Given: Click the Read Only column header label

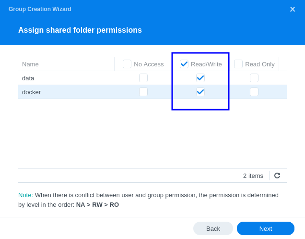Looking at the screenshot, I should pyautogui.click(x=260, y=64).
